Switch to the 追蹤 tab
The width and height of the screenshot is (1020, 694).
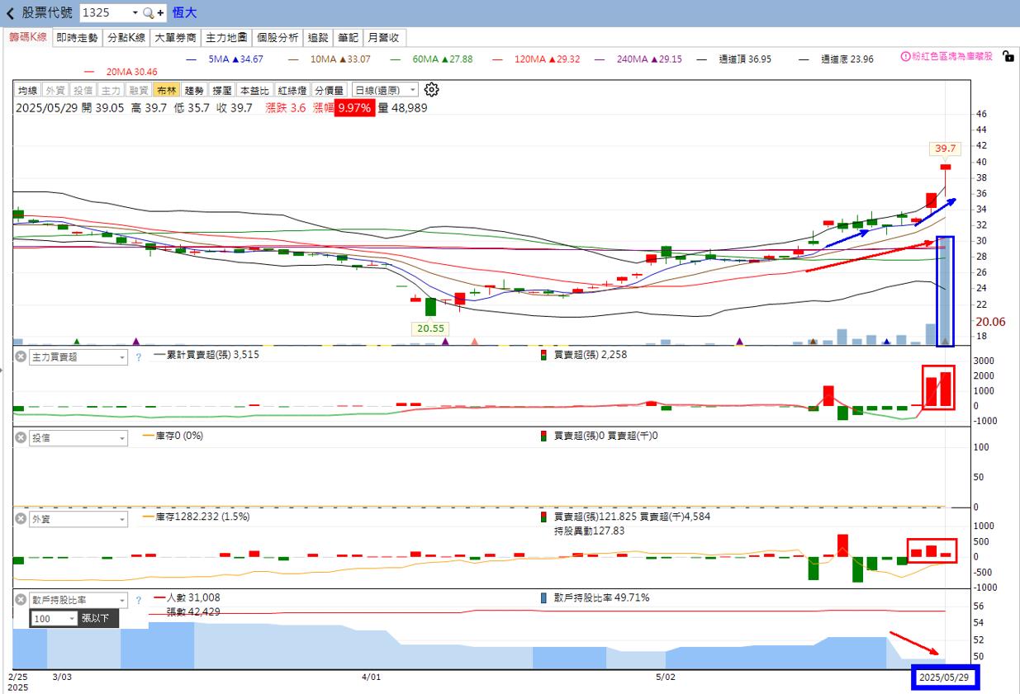318,38
